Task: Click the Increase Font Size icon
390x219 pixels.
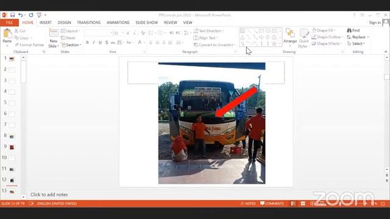Action: tap(128, 33)
